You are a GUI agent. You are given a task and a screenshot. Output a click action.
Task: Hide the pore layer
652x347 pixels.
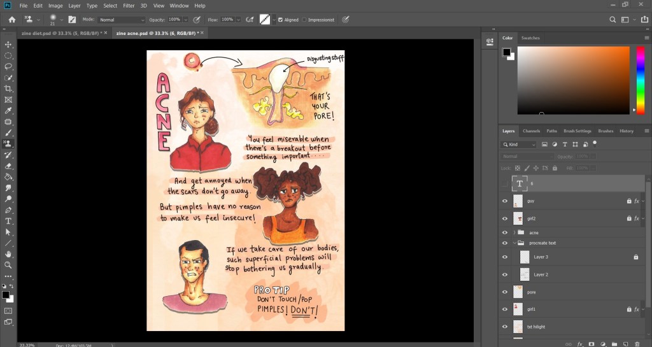505,292
